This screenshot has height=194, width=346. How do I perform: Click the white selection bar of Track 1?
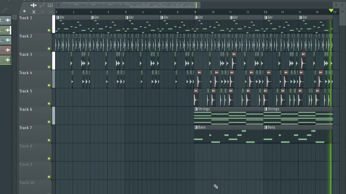coord(54,24)
